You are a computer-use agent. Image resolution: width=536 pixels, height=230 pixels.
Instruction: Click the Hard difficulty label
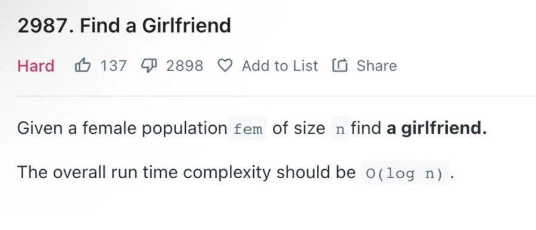(x=36, y=66)
